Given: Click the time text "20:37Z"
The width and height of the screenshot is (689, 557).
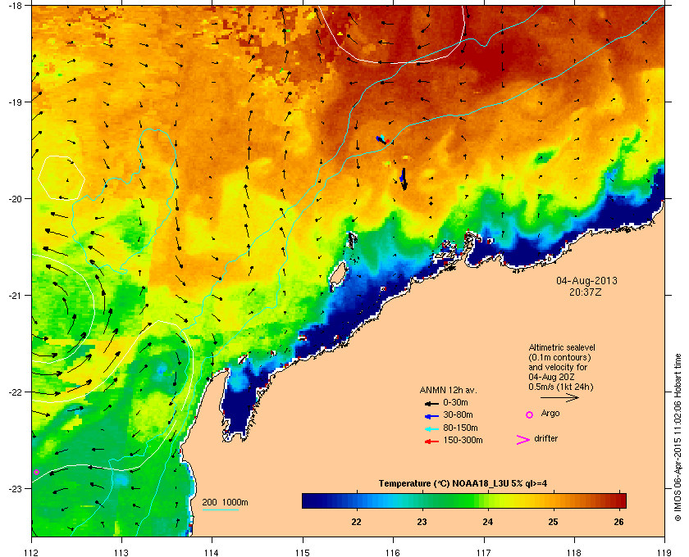Looking at the screenshot, I should 586,292.
